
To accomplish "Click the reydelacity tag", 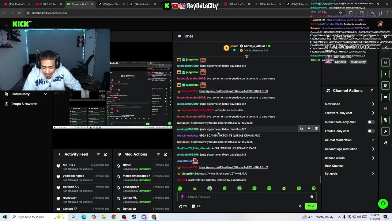I will 358,62.
